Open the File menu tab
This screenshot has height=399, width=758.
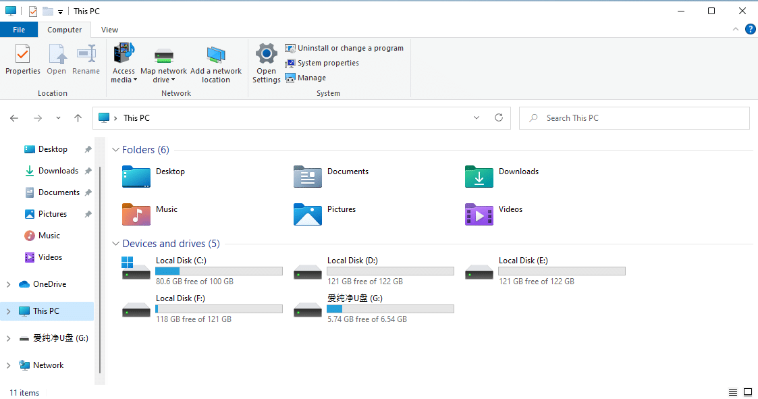(x=19, y=30)
